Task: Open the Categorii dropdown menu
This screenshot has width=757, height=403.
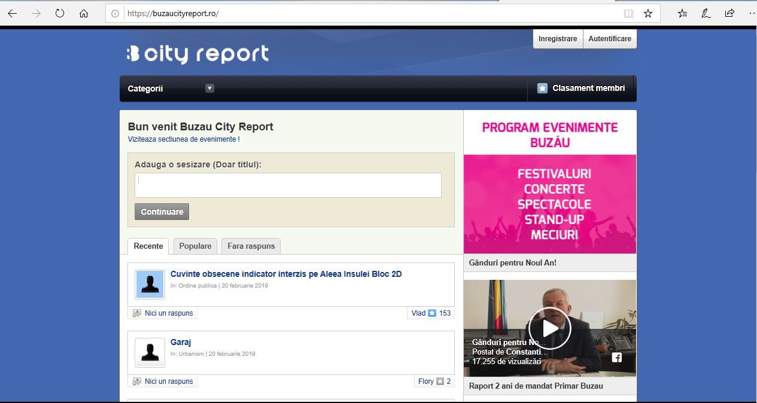Action: coord(145,88)
